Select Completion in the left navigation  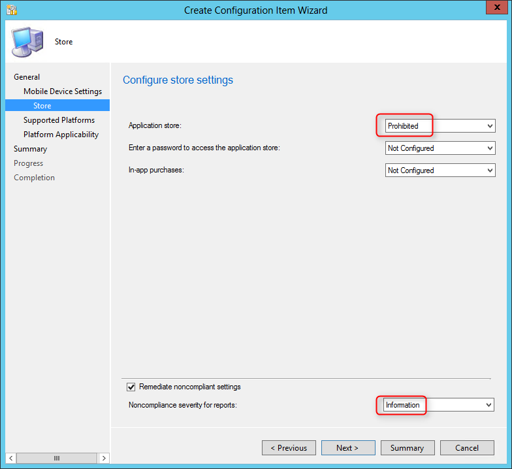tap(34, 178)
